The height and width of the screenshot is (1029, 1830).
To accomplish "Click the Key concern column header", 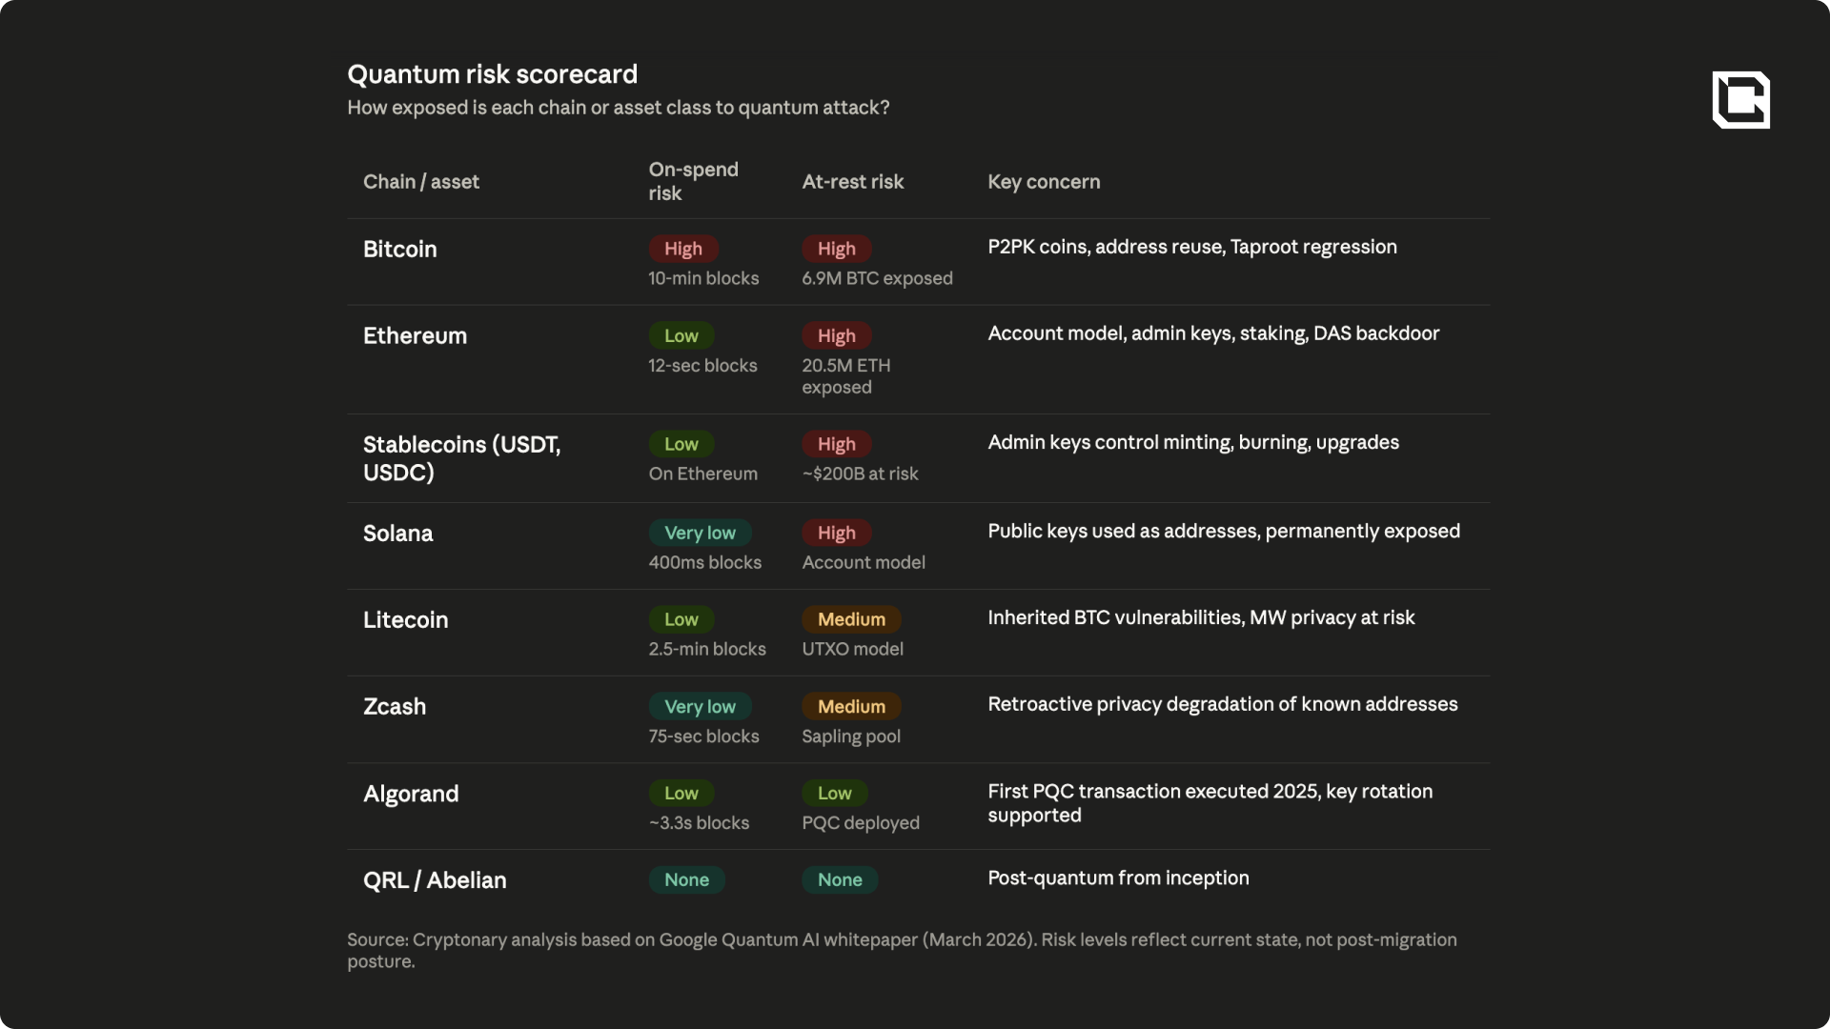I will point(1043,182).
